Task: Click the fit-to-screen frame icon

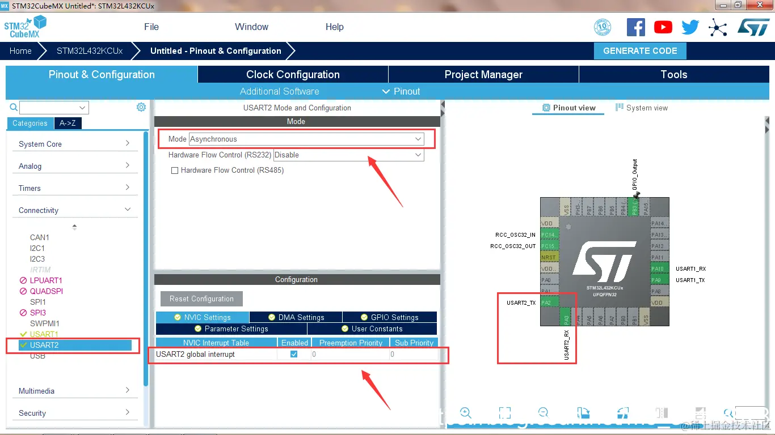Action: [x=504, y=412]
